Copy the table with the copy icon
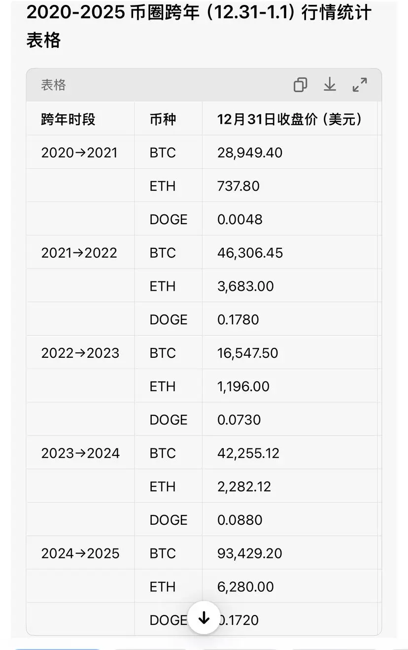Viewport: 408px width, 650px height. tap(300, 85)
